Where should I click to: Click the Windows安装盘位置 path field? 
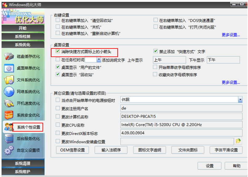[177, 141]
